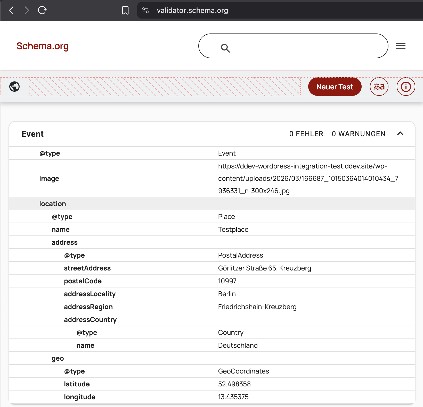Bookmark this page
Viewport: 423px width, 407px height.
pos(125,10)
